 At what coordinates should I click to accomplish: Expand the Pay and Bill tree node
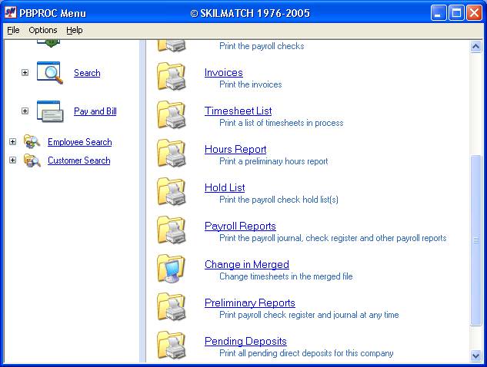pyautogui.click(x=25, y=111)
